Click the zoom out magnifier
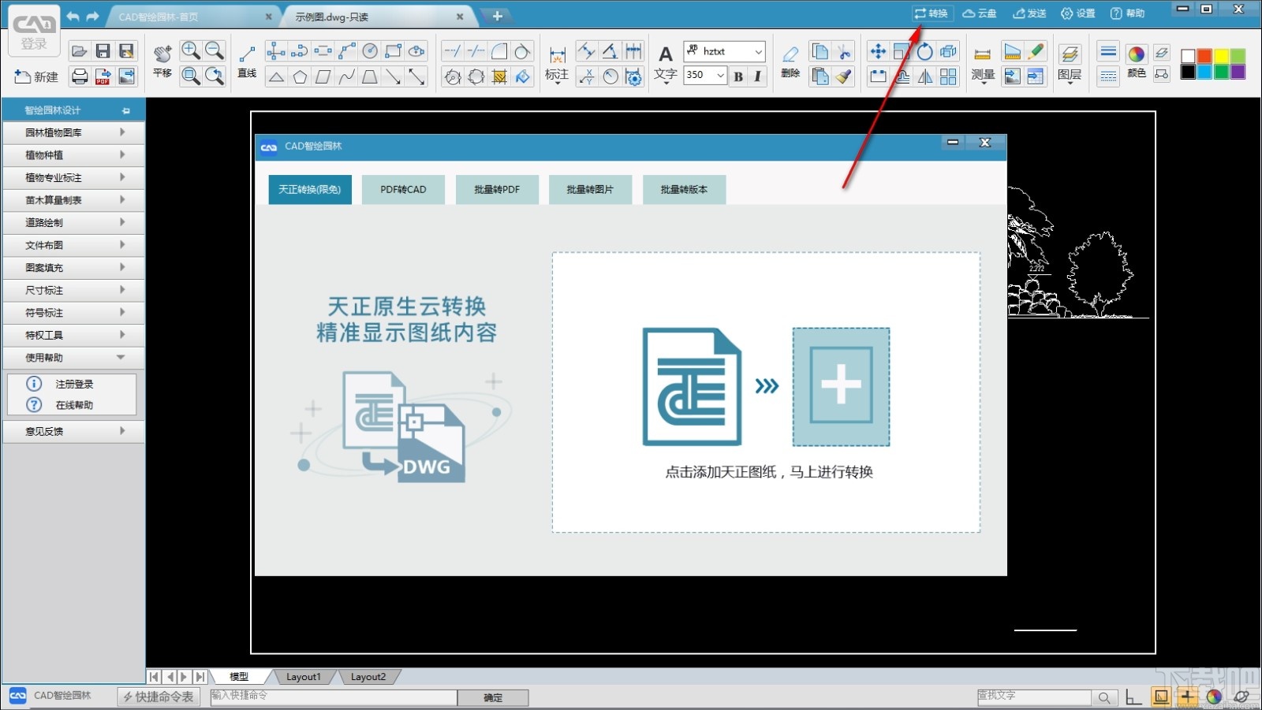The width and height of the screenshot is (1262, 710). [215, 51]
